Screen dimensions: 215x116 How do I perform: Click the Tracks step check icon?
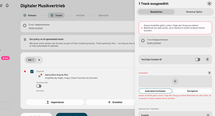52,15
